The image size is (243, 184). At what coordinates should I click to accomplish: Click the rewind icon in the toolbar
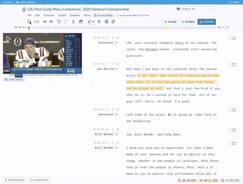pyautogui.click(x=44, y=22)
